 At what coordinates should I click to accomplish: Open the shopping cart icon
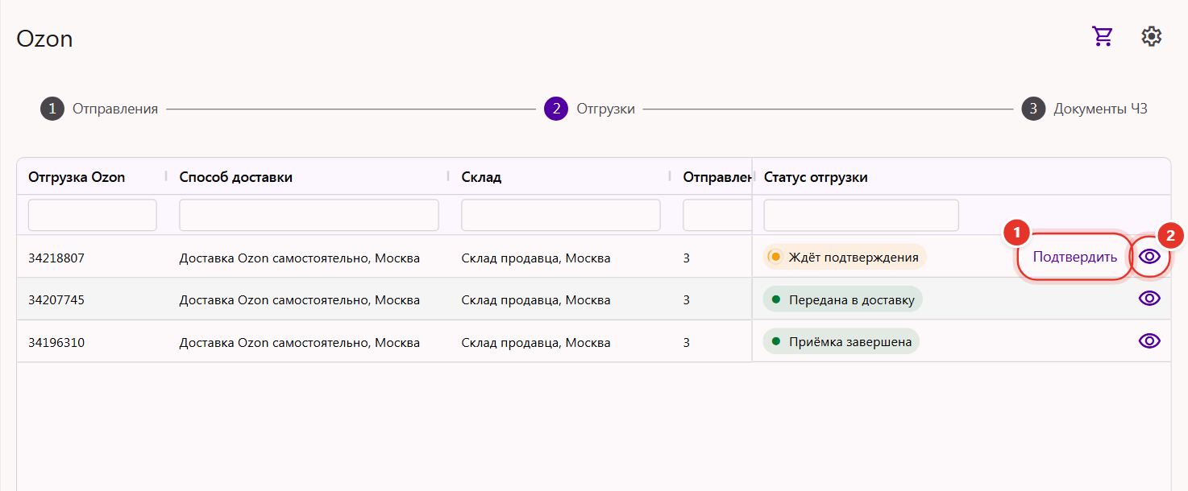pyautogui.click(x=1102, y=36)
